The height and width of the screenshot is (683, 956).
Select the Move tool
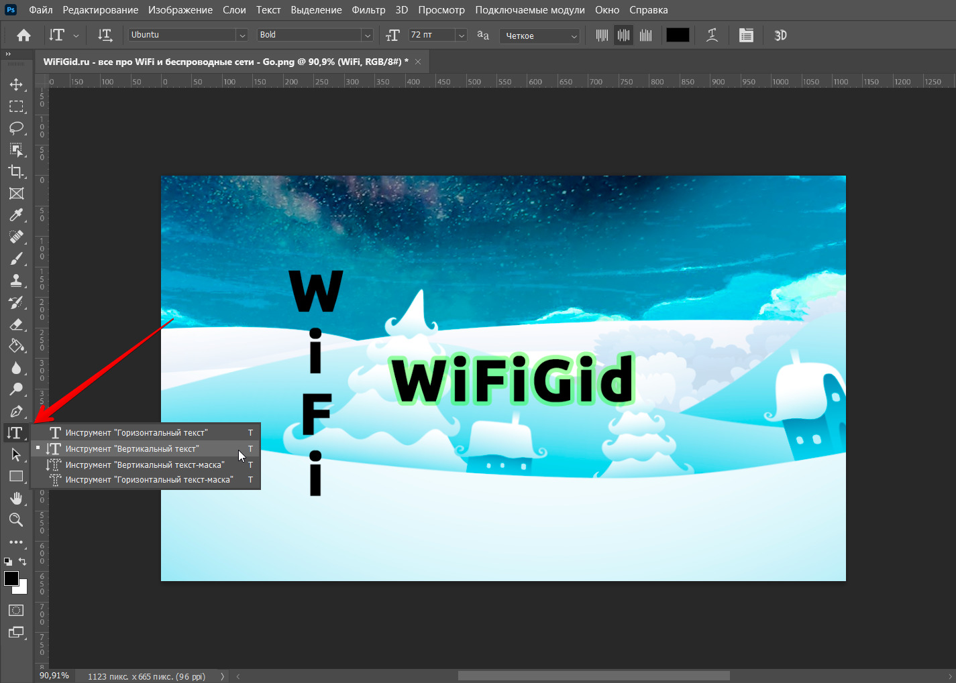[16, 84]
